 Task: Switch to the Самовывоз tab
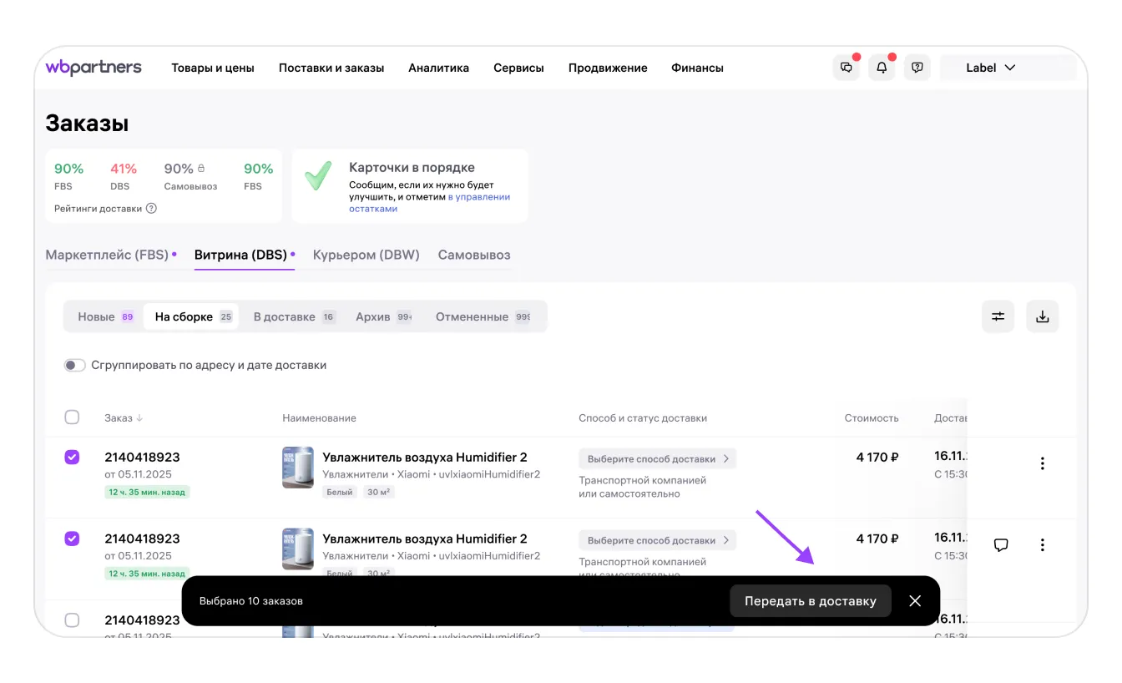click(474, 255)
